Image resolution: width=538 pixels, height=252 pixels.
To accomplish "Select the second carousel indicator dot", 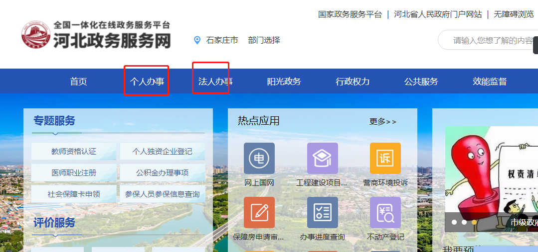I will click(464, 222).
